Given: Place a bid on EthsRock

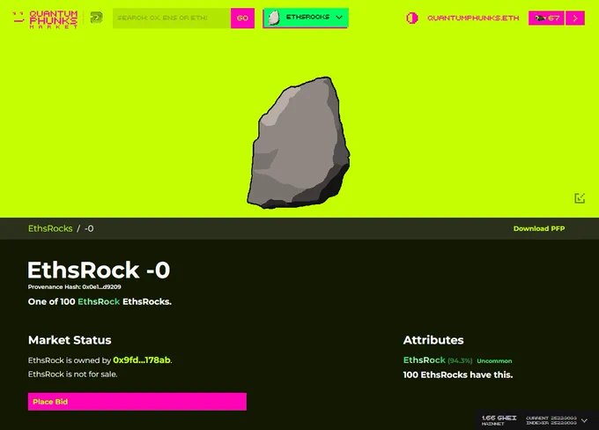Looking at the screenshot, I should pyautogui.click(x=137, y=402).
